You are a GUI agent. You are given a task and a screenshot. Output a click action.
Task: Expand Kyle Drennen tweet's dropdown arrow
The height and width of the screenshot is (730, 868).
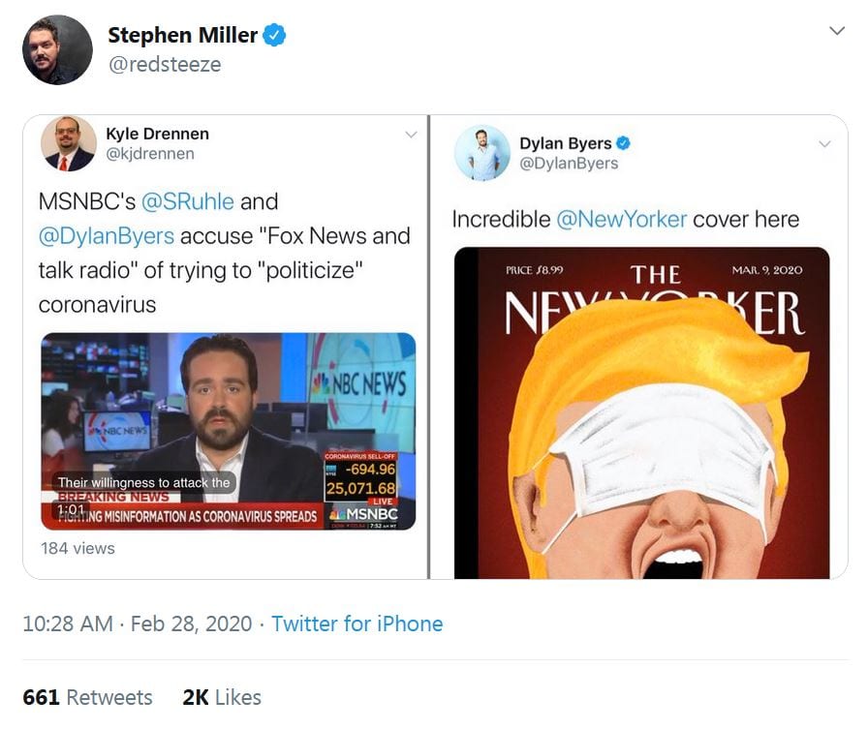[411, 135]
